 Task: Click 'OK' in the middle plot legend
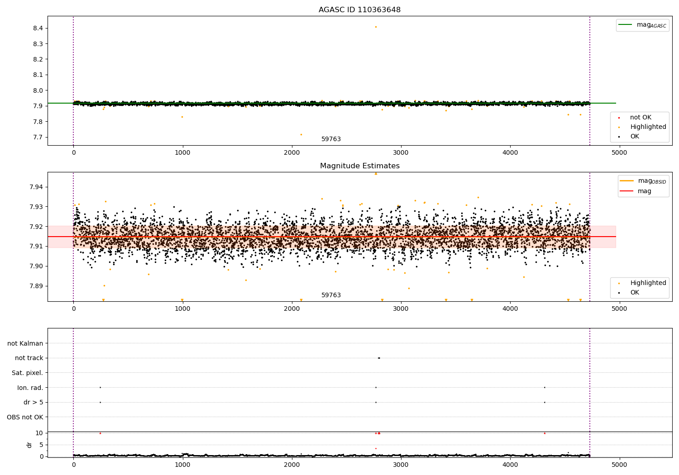tap(635, 293)
